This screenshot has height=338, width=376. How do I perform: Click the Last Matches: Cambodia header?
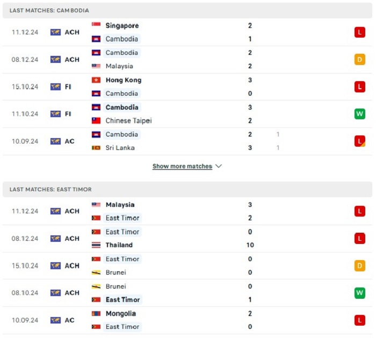pyautogui.click(x=49, y=10)
